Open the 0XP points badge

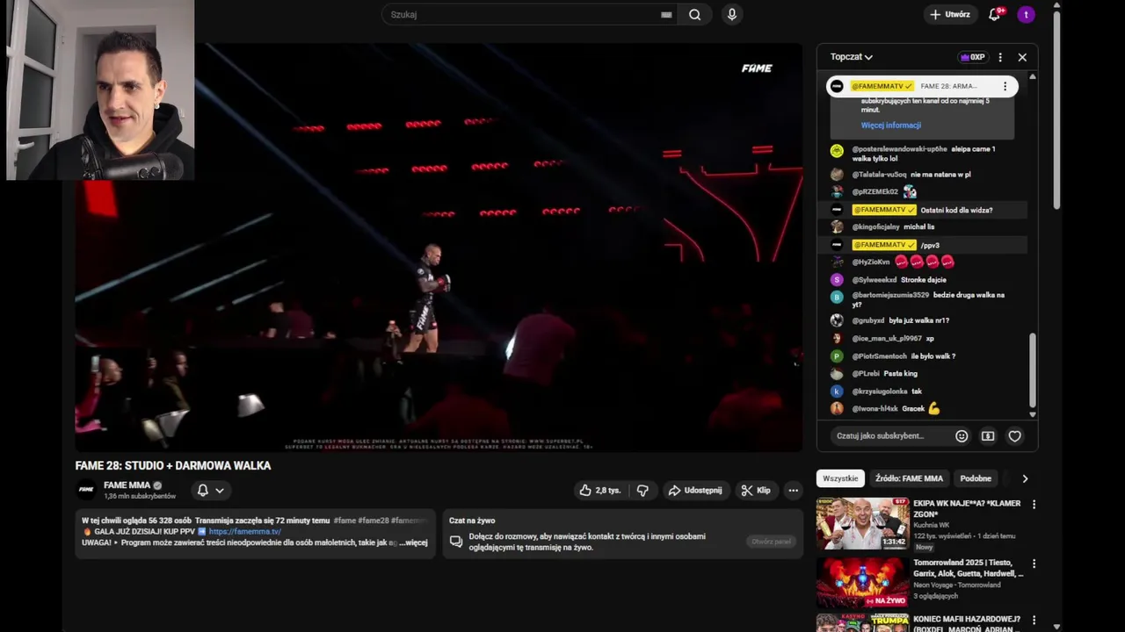tap(972, 57)
